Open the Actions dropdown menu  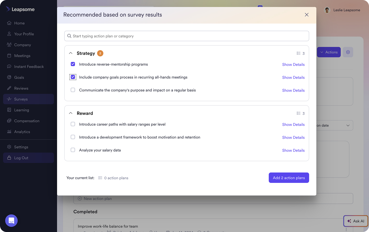329,52
